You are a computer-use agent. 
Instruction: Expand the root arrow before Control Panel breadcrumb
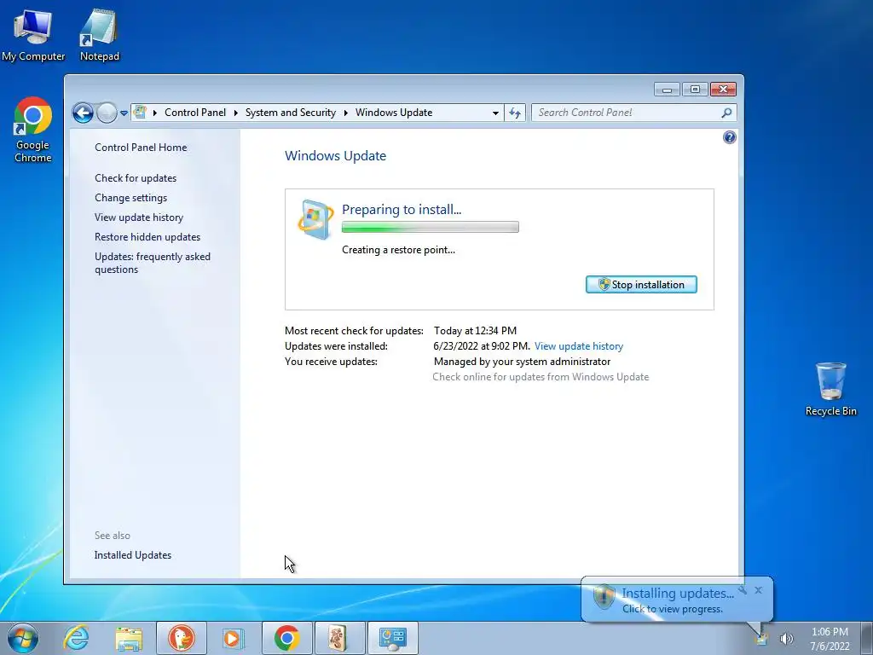point(155,113)
